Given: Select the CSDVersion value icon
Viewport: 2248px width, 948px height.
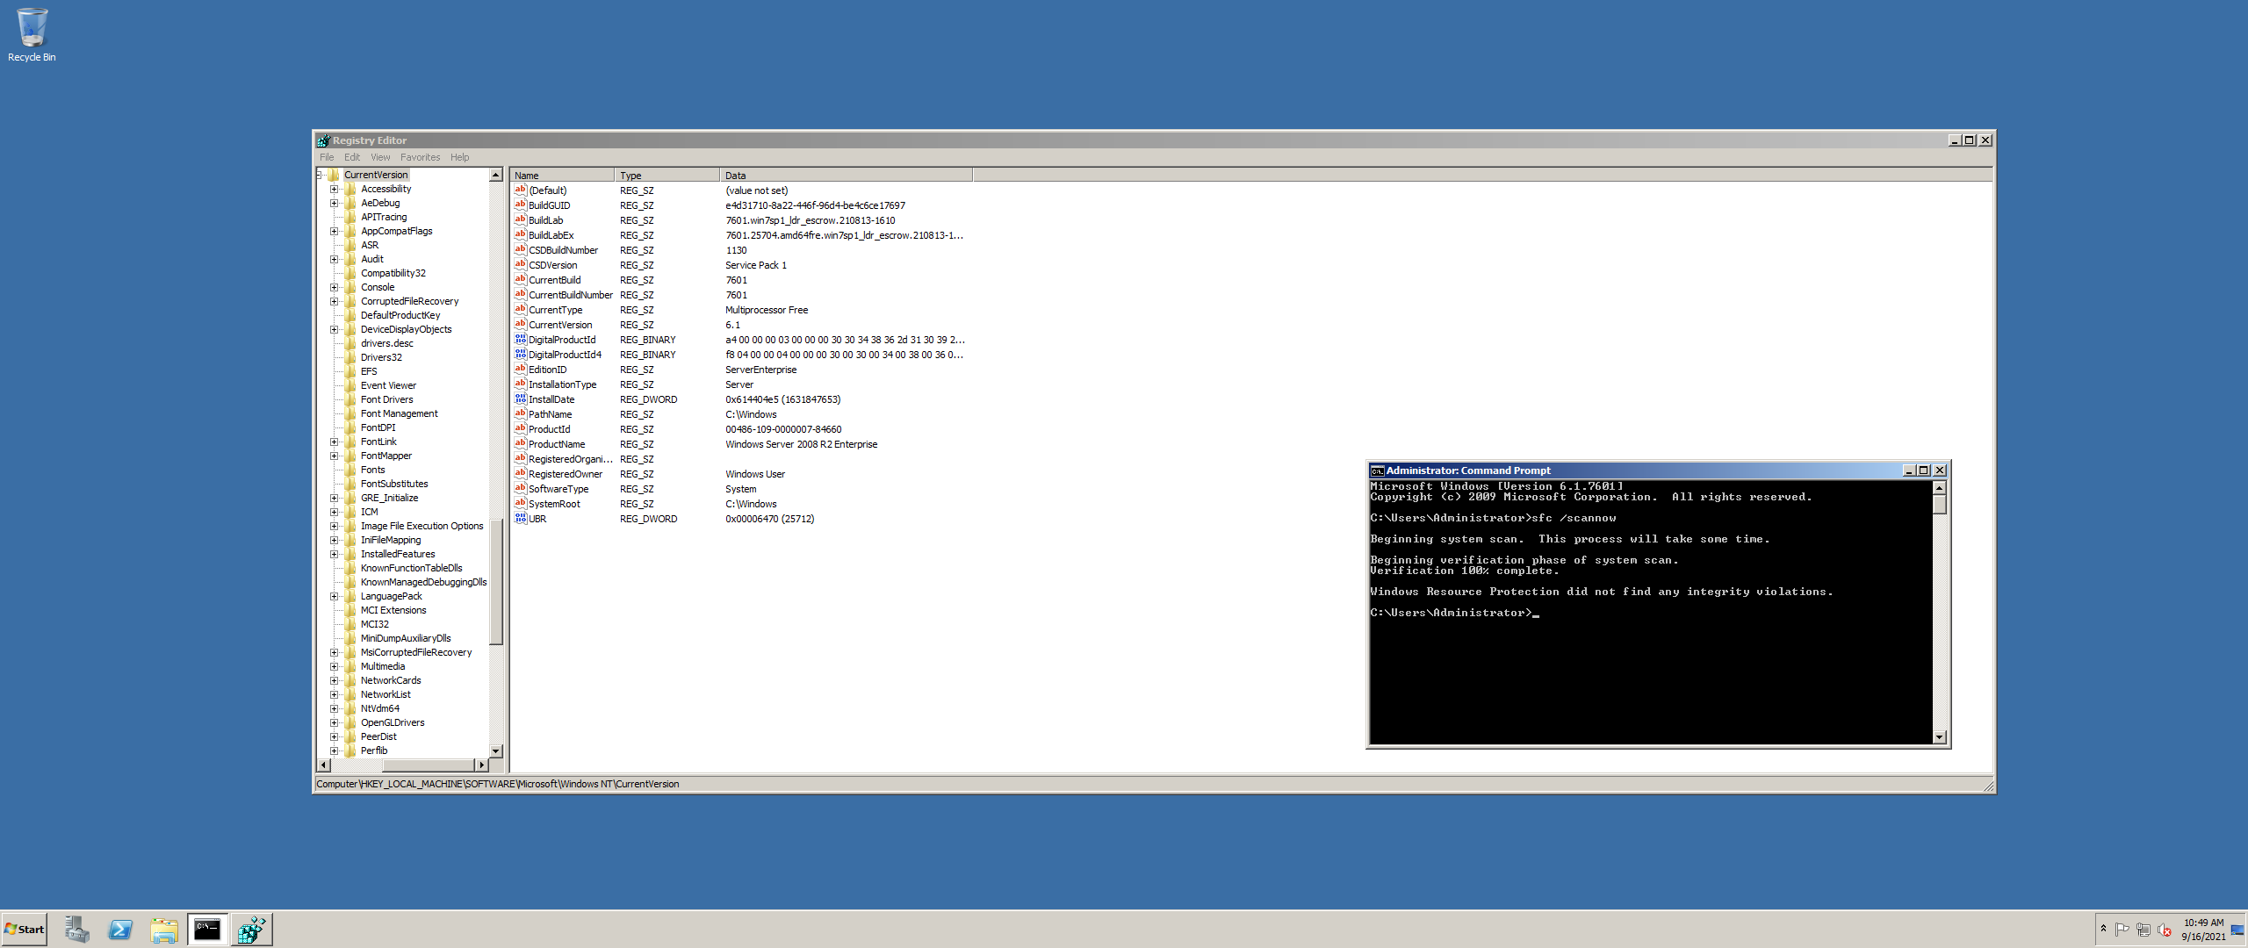Looking at the screenshot, I should click(520, 264).
